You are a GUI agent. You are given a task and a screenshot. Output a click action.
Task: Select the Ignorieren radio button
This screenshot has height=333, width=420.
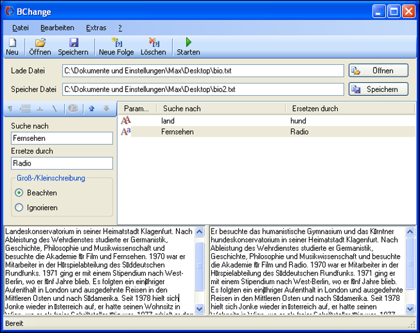(19, 208)
